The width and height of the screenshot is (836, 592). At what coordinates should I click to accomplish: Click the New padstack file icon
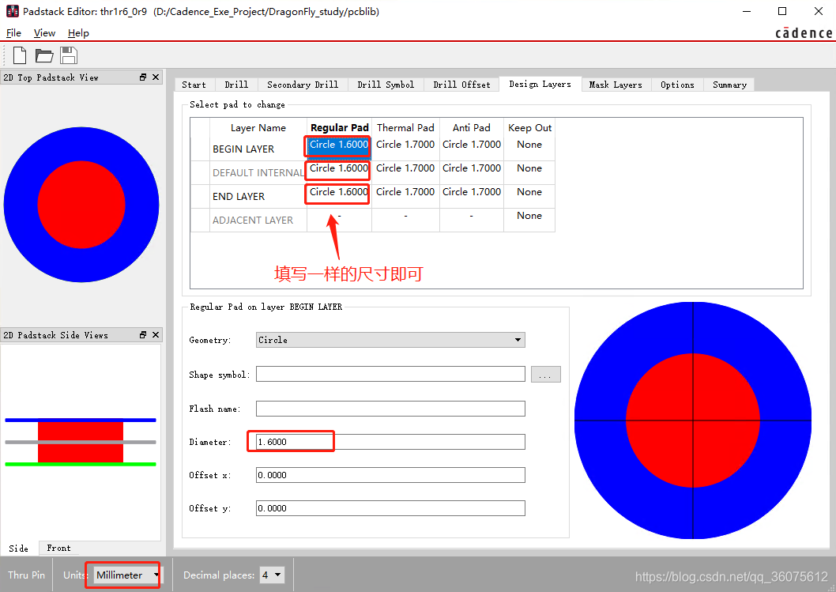pos(20,55)
